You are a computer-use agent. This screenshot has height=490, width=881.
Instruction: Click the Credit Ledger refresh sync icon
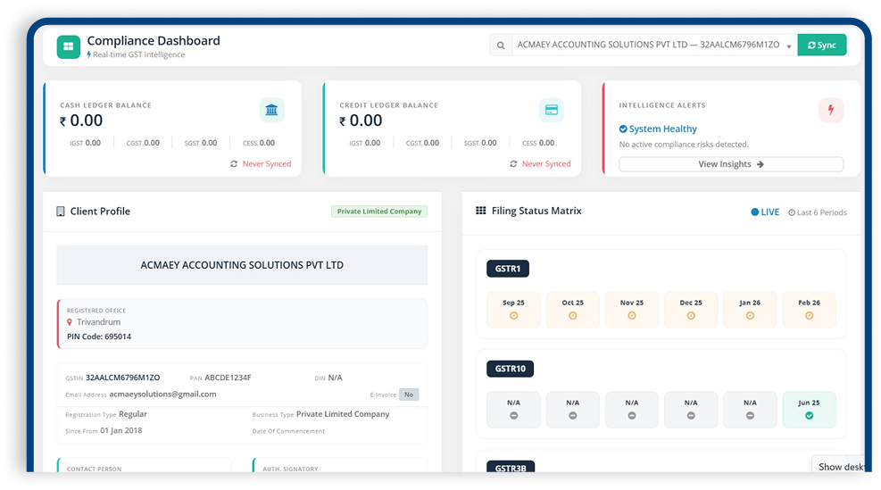click(513, 164)
